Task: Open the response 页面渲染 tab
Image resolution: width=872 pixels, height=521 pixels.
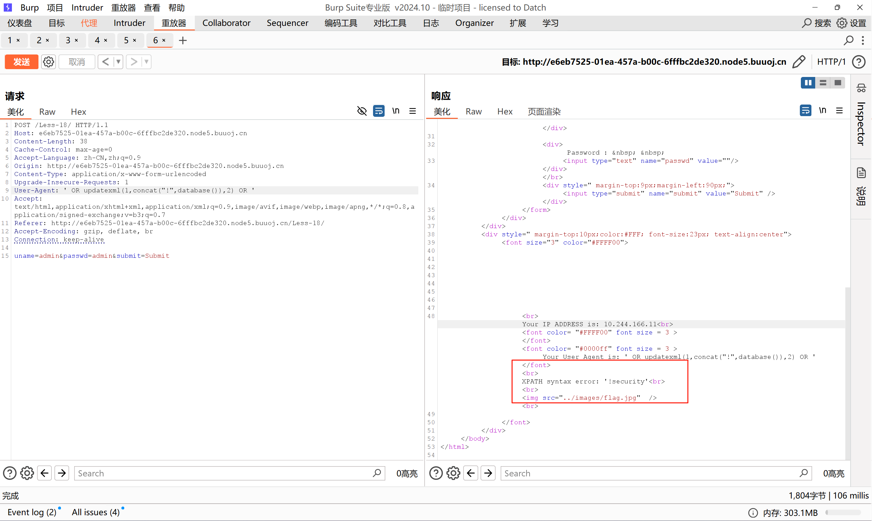Action: tap(544, 112)
